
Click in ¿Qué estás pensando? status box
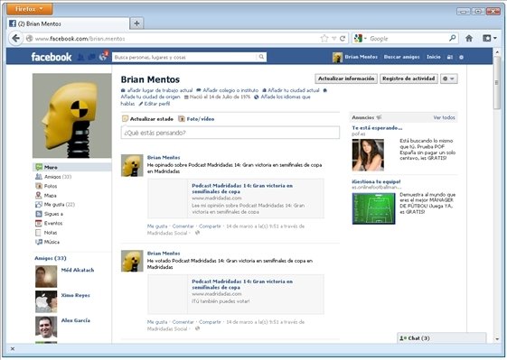[230, 133]
